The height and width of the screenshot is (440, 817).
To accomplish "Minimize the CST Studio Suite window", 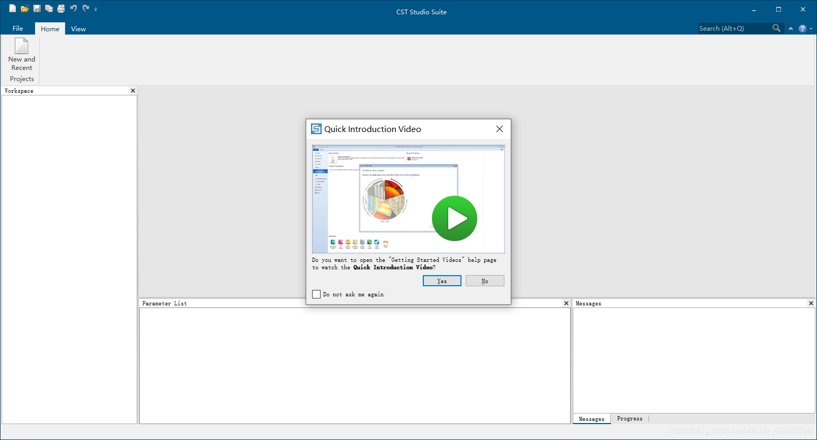I will click(x=754, y=10).
